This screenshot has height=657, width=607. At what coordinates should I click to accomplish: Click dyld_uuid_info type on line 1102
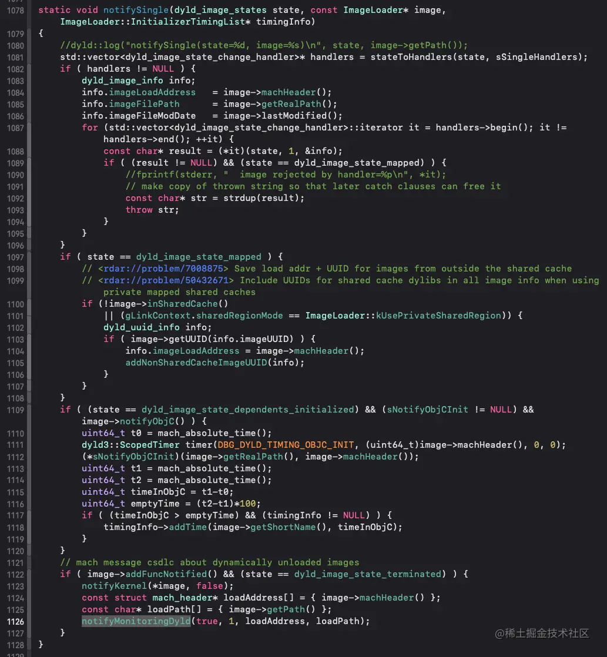pyautogui.click(x=142, y=327)
